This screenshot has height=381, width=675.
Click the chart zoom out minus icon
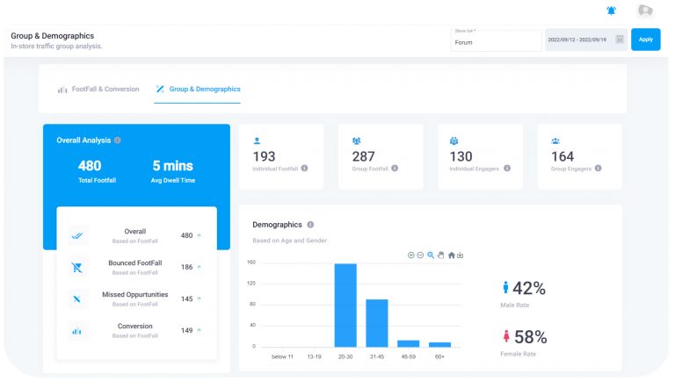pos(420,255)
